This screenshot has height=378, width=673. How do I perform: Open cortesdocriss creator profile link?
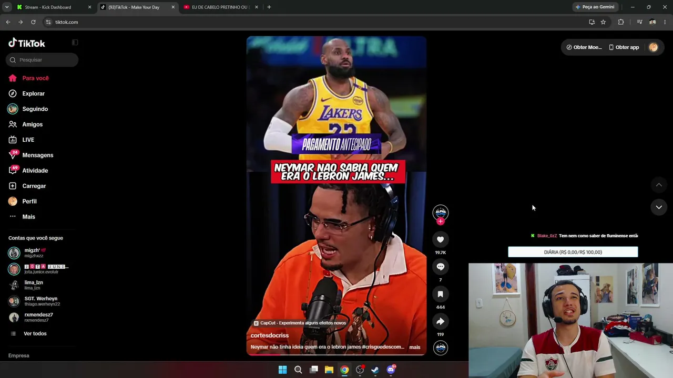point(270,335)
